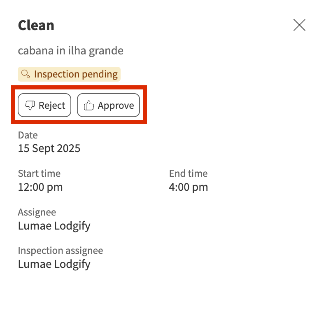Select the Clean task title
The image size is (326, 319).
(x=36, y=26)
